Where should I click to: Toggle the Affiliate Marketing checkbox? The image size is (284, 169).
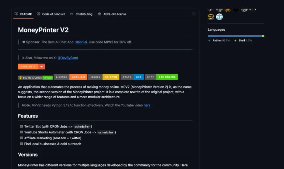coord(21,138)
